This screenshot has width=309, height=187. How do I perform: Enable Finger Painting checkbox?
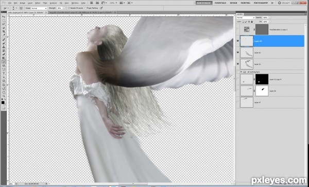tap(85, 8)
